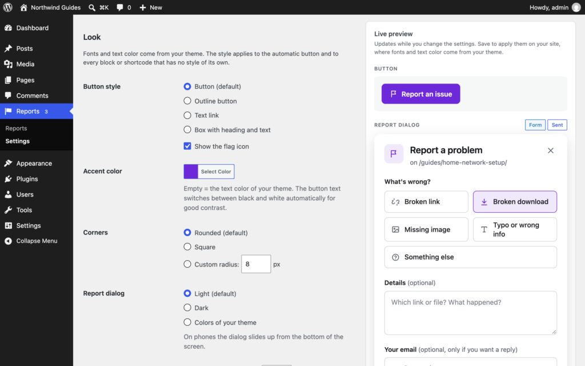This screenshot has width=585, height=366.
Task: Choose Colors of your theme
Action: pos(187,322)
